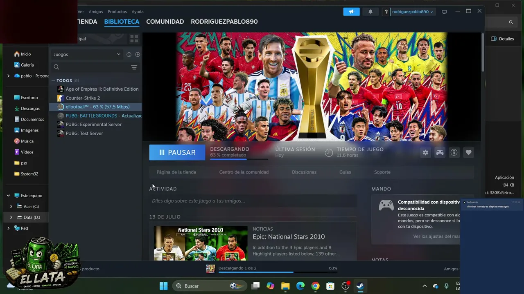
Task: Sort library by recent clock icon
Action: [129, 54]
